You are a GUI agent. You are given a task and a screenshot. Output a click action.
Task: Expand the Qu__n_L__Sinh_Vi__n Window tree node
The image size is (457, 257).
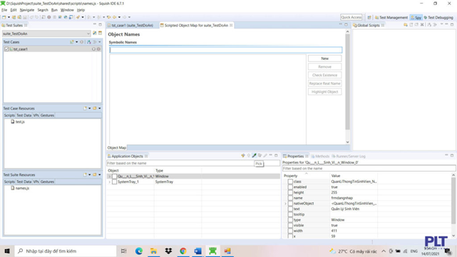pyautogui.click(x=110, y=177)
